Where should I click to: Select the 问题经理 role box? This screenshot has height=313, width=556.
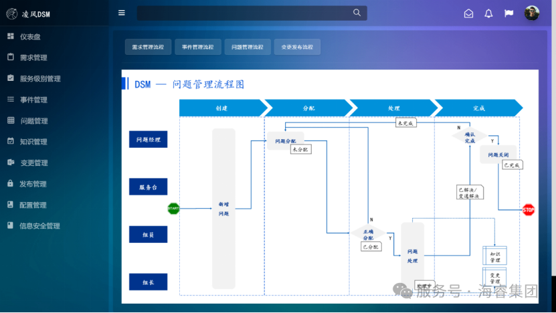pyautogui.click(x=149, y=140)
